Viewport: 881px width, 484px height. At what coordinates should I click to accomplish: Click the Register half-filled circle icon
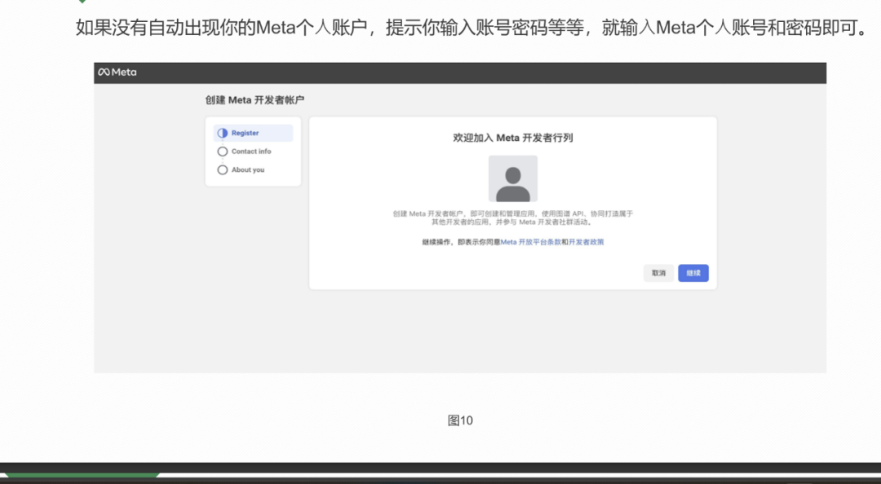click(x=223, y=133)
